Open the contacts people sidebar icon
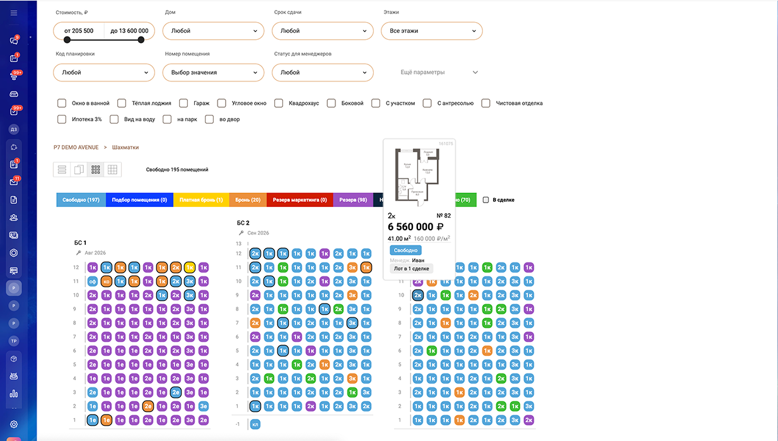 coord(14,218)
